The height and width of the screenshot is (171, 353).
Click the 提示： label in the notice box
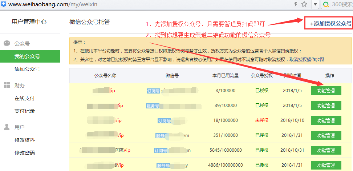[80, 42]
